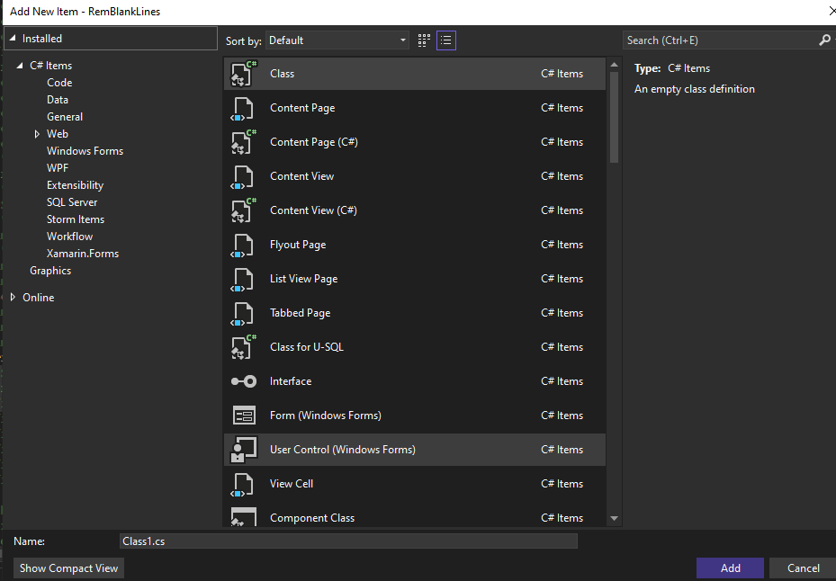Open the Sort by Default dropdown

(337, 40)
